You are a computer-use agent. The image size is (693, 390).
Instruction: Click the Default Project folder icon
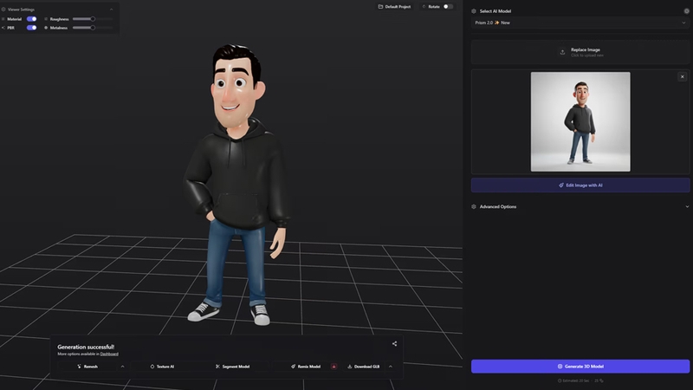click(x=380, y=7)
